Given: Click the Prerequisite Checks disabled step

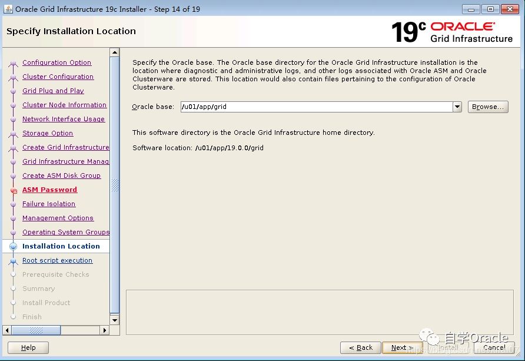Looking at the screenshot, I should pos(55,274).
